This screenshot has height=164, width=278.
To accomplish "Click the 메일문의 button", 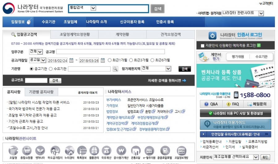I will click(x=257, y=104).
